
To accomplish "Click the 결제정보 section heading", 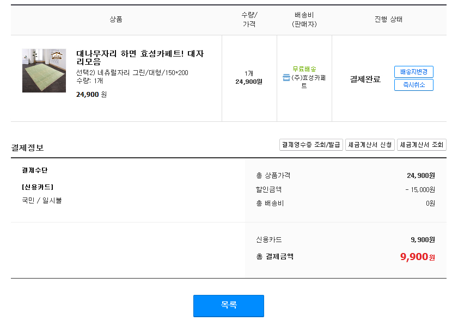I will (x=27, y=147).
